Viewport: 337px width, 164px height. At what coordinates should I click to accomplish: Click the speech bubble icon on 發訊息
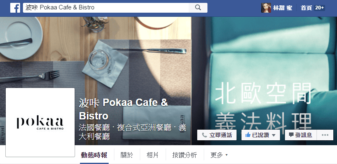point(291,135)
